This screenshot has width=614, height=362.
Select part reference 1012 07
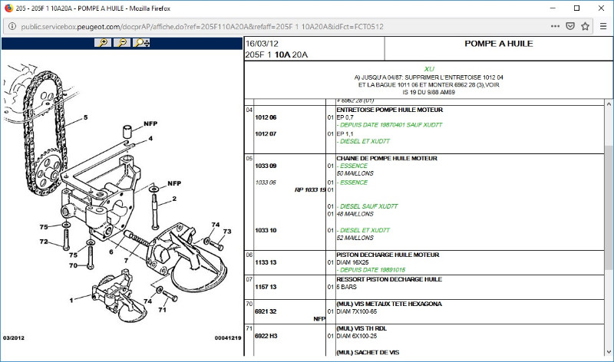(x=266, y=134)
